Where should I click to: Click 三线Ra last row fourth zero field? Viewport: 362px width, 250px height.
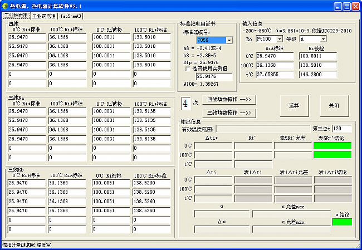tap(151, 158)
